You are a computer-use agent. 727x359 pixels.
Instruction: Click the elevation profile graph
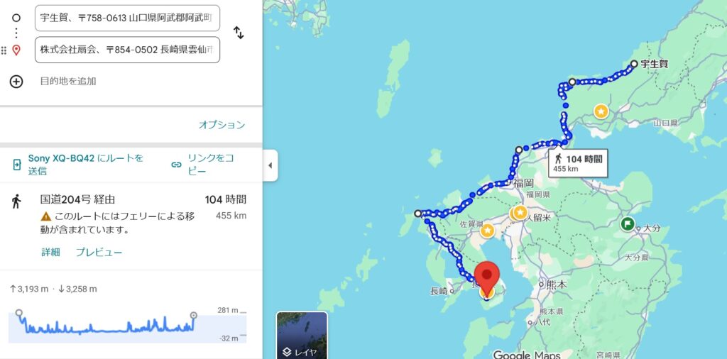pyautogui.click(x=128, y=326)
